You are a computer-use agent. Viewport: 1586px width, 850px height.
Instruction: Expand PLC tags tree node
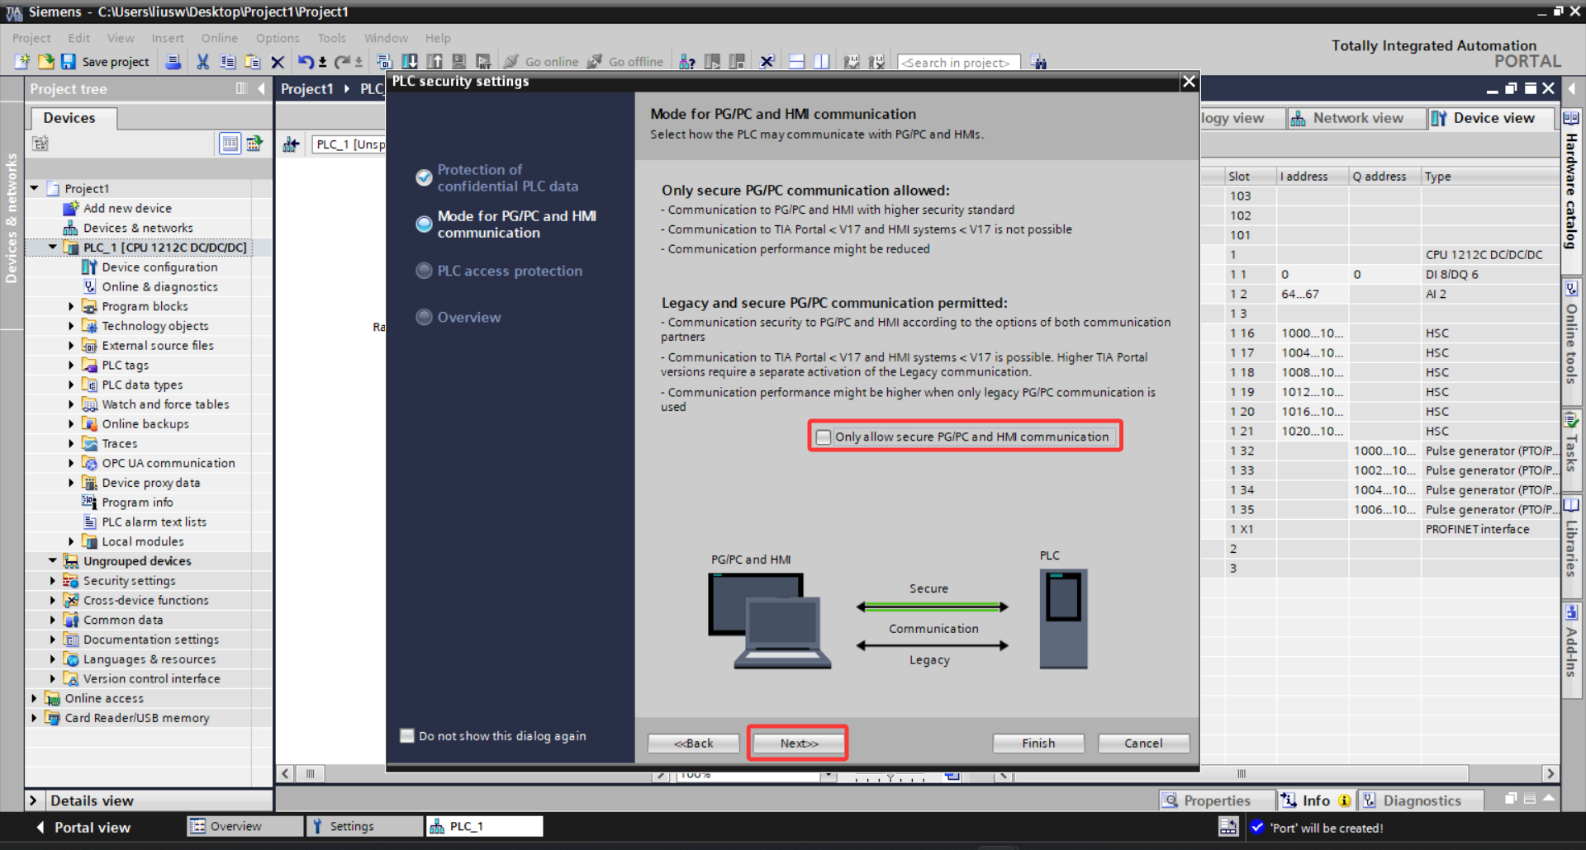coord(71,365)
